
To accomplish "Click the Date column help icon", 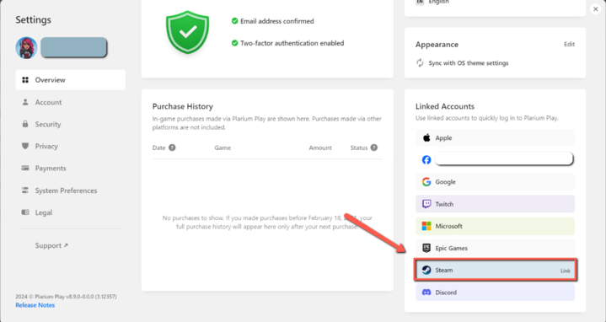I will pos(172,148).
